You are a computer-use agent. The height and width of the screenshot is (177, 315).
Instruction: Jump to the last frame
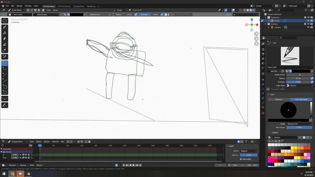[140, 165]
